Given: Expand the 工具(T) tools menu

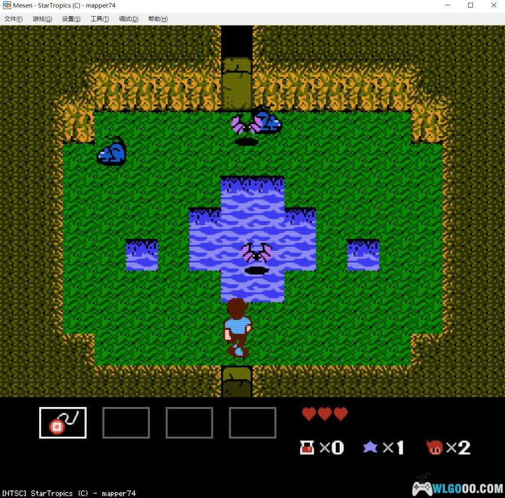Looking at the screenshot, I should (99, 19).
